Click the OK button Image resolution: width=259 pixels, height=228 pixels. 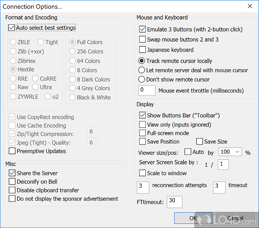point(193,218)
